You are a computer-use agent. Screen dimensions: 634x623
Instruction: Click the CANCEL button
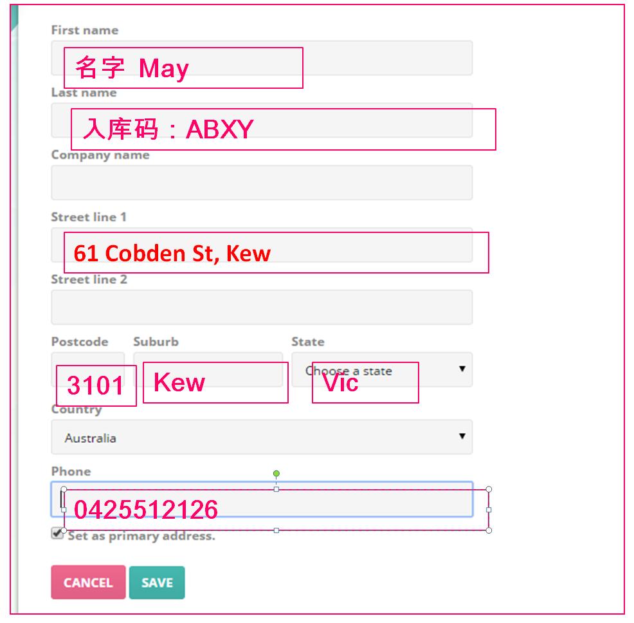point(88,582)
